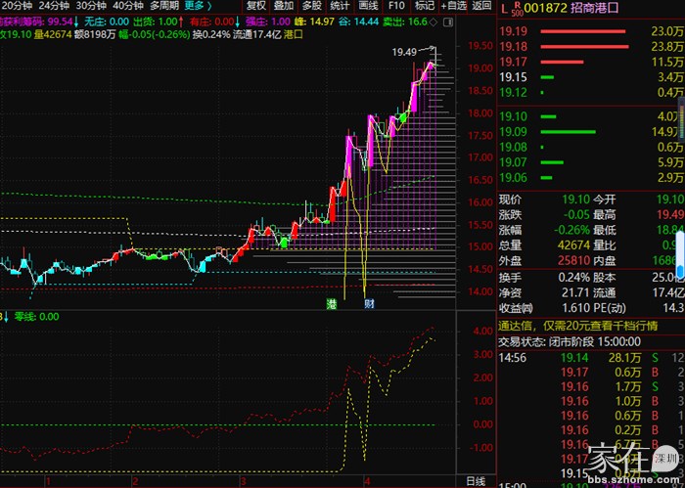This screenshot has width=685, height=488.
Task: Click the 19.49 high price label on chart
Action: click(x=404, y=52)
